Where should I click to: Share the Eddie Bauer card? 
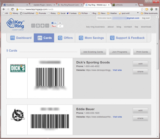click(140, 118)
